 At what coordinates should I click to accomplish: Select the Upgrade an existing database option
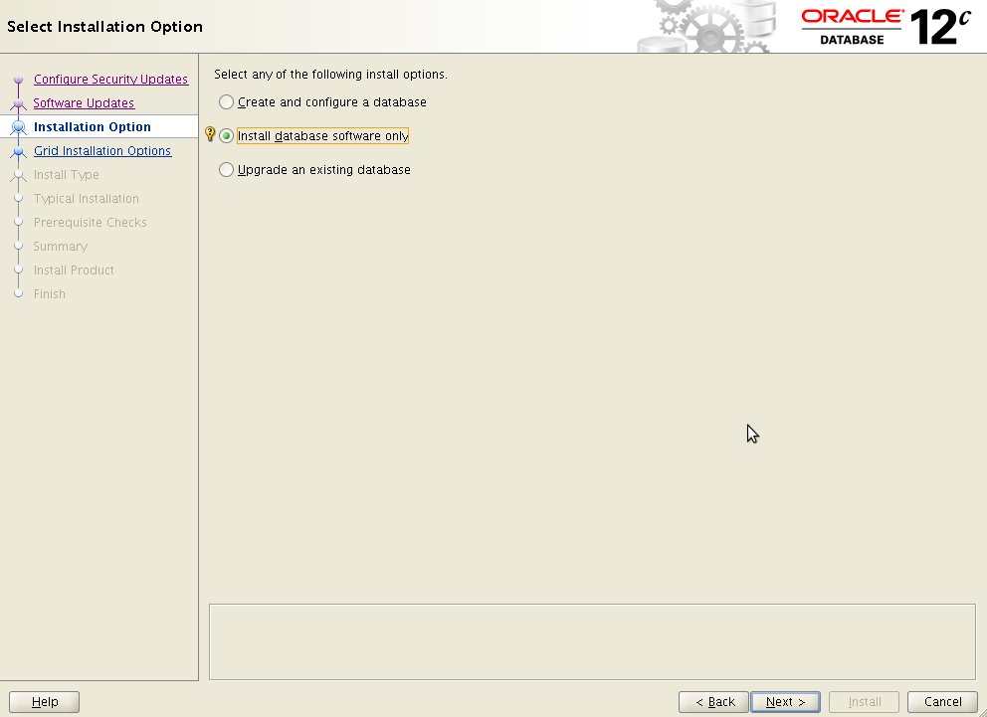[226, 169]
